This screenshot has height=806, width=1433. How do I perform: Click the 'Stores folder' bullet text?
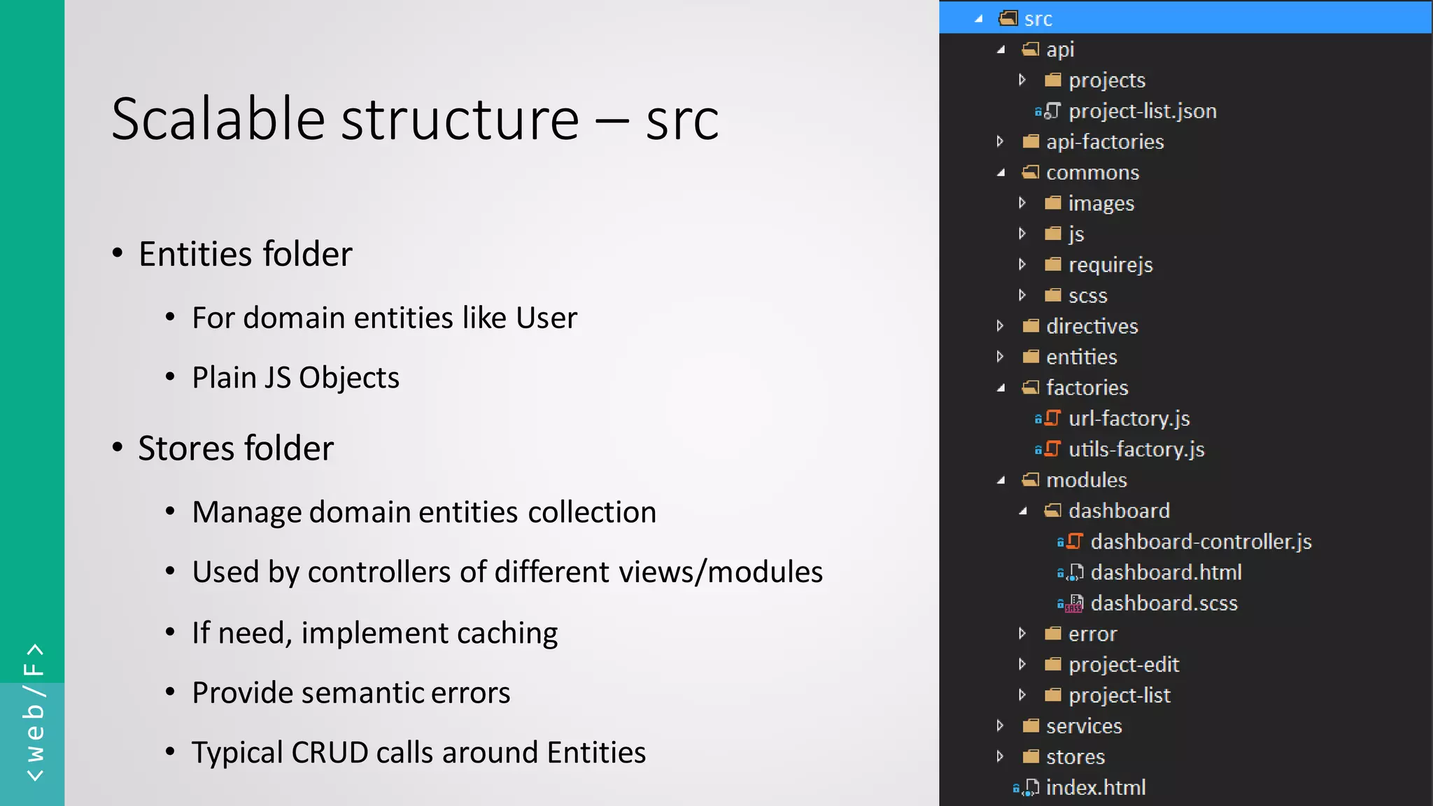pyautogui.click(x=237, y=448)
